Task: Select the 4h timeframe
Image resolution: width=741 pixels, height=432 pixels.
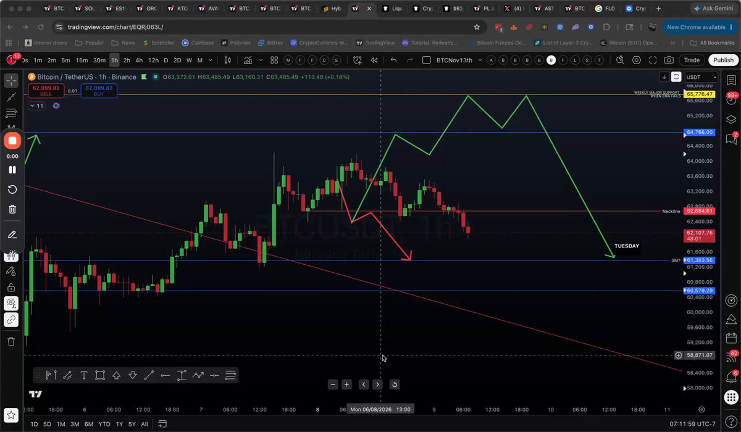Action: (x=140, y=60)
